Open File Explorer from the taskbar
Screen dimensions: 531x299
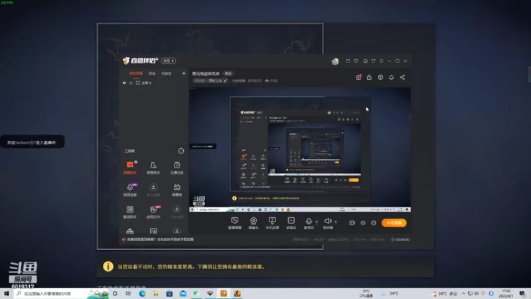tap(156, 293)
